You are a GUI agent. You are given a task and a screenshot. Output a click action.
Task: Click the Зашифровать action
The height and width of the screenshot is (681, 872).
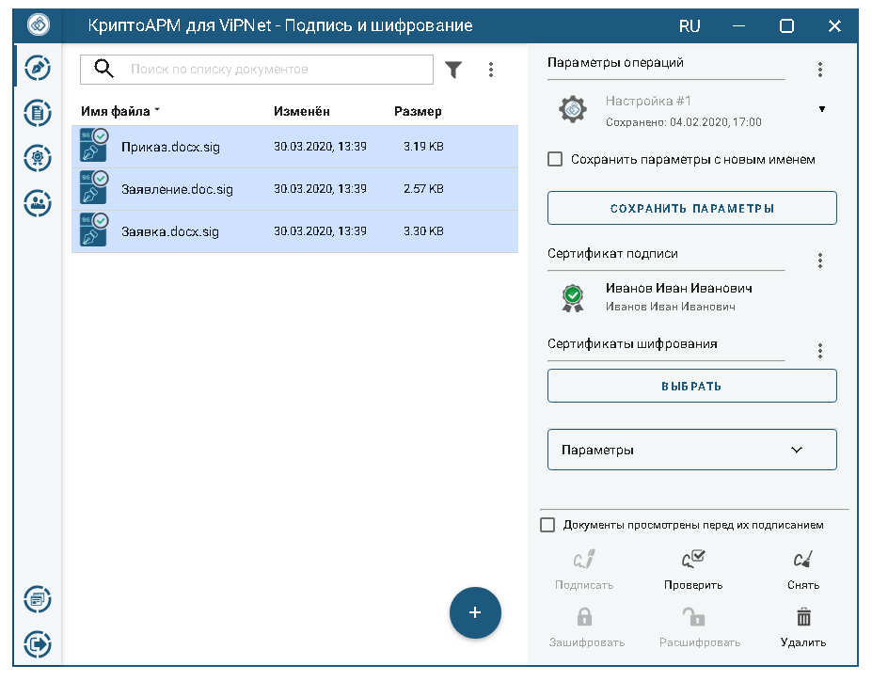coord(587,627)
